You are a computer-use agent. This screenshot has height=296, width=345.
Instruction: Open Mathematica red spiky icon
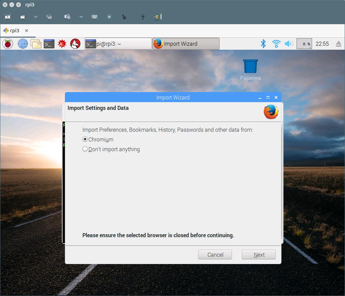click(62, 44)
